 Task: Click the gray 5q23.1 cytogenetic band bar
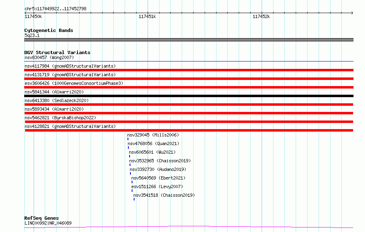(x=189, y=40)
